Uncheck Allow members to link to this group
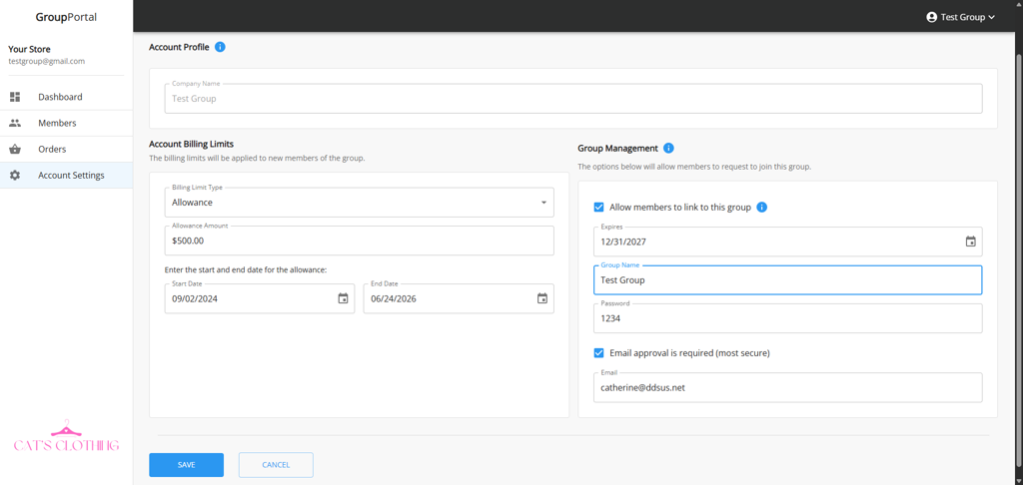Screen dimensions: 1023x485 click(x=598, y=208)
